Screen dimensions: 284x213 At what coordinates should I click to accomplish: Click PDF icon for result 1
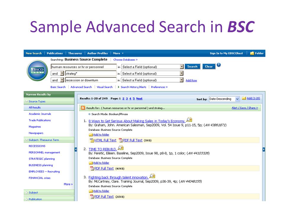pos(121,140)
